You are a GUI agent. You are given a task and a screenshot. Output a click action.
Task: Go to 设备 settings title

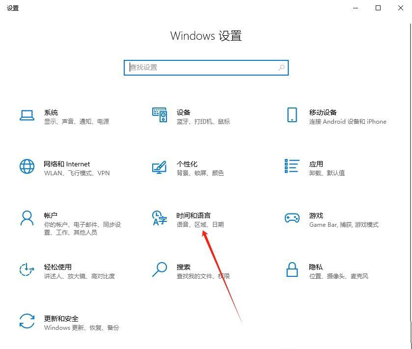(x=183, y=112)
